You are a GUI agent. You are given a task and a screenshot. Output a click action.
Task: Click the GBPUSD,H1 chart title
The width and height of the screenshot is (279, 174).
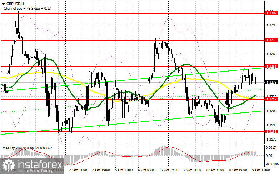point(16,4)
